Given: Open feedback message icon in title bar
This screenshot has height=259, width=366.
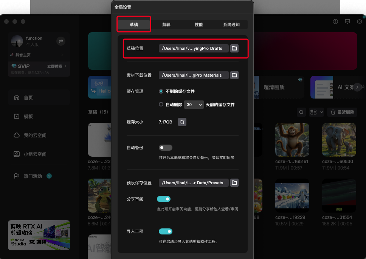Looking at the screenshot, I should click(347, 22).
